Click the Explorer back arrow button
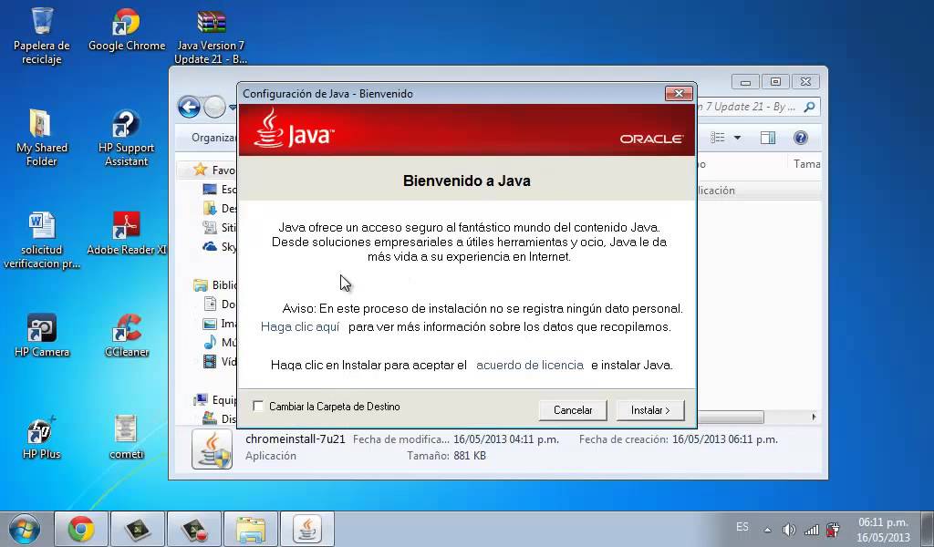This screenshot has width=934, height=547. [x=189, y=108]
